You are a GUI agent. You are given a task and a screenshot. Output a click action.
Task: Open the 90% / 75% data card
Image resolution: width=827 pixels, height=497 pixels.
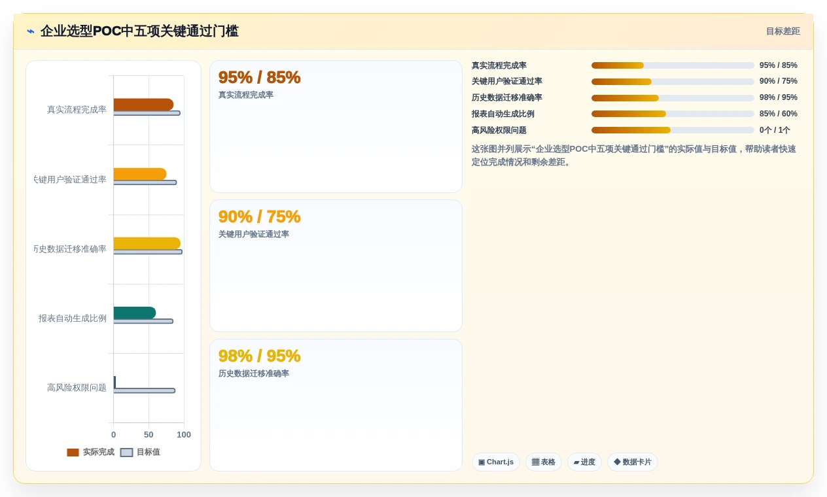[x=336, y=266]
